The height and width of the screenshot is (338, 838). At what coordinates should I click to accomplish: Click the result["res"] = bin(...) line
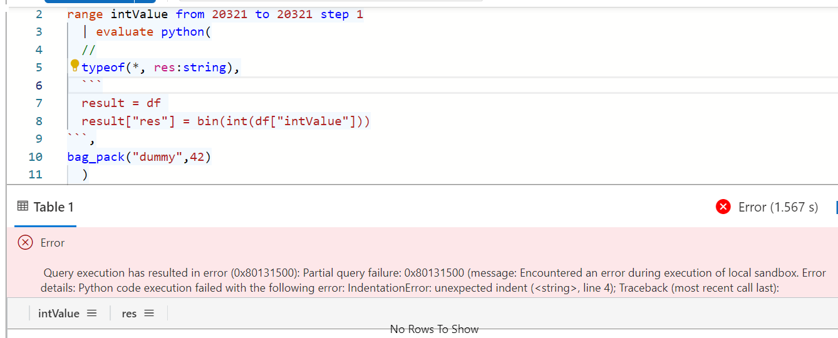pos(226,121)
